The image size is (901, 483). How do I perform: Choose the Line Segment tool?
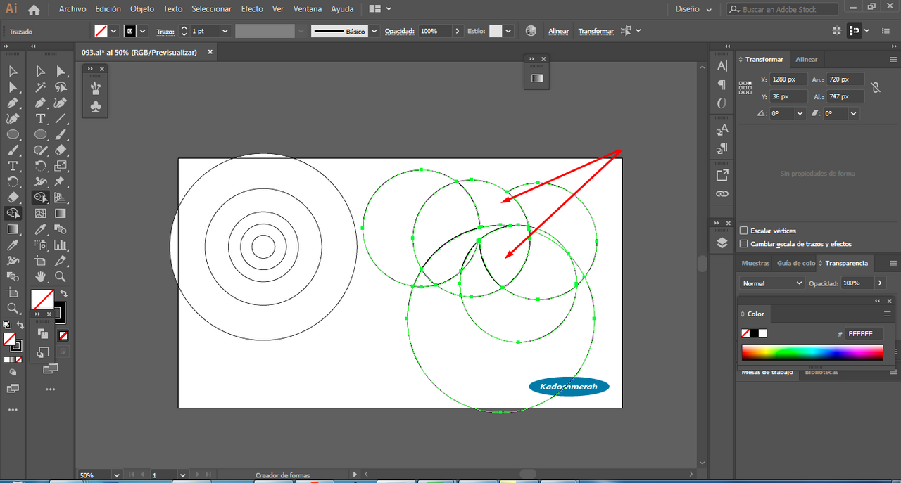coord(61,119)
